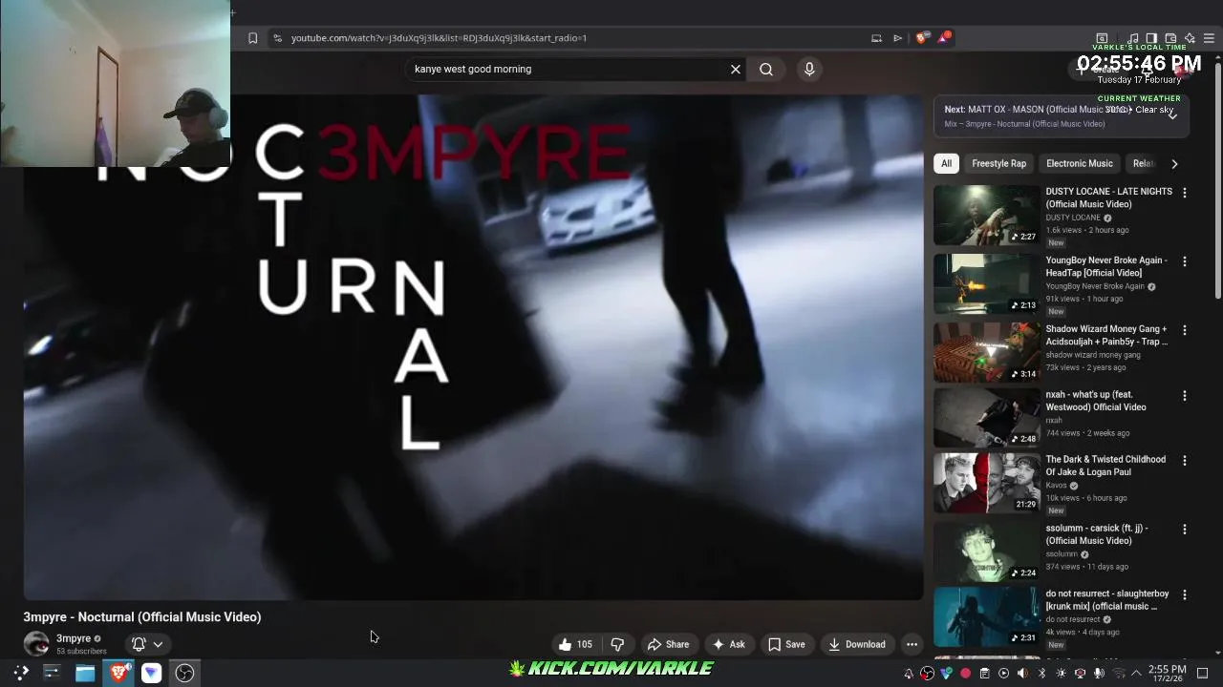Open options menu for slaughterboy video
This screenshot has height=687, width=1223.
pos(1185,595)
